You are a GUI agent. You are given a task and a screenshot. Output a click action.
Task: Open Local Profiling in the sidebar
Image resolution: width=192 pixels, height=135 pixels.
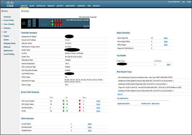point(9,54)
